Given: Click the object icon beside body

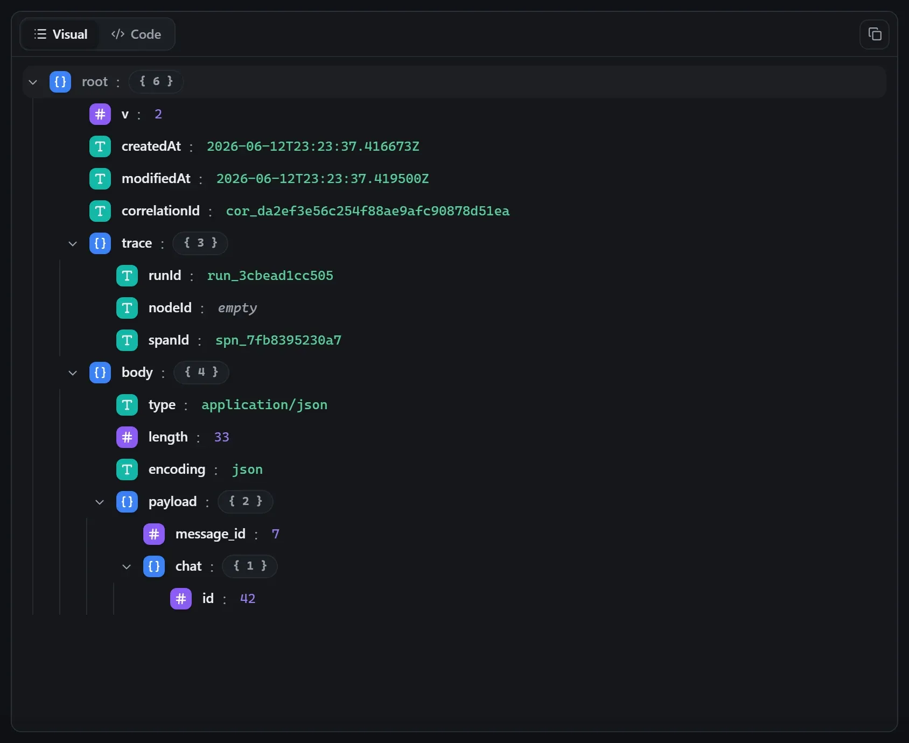Looking at the screenshot, I should pos(100,373).
